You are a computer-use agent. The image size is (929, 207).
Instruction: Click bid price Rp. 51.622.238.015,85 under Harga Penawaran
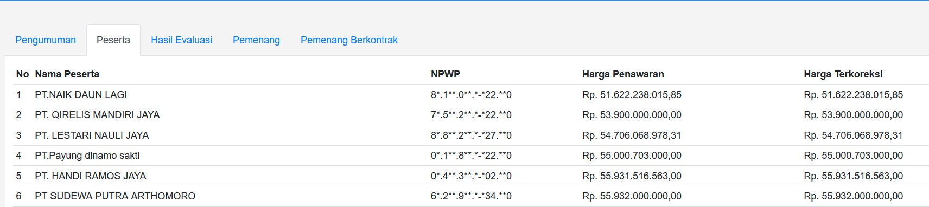point(632,95)
